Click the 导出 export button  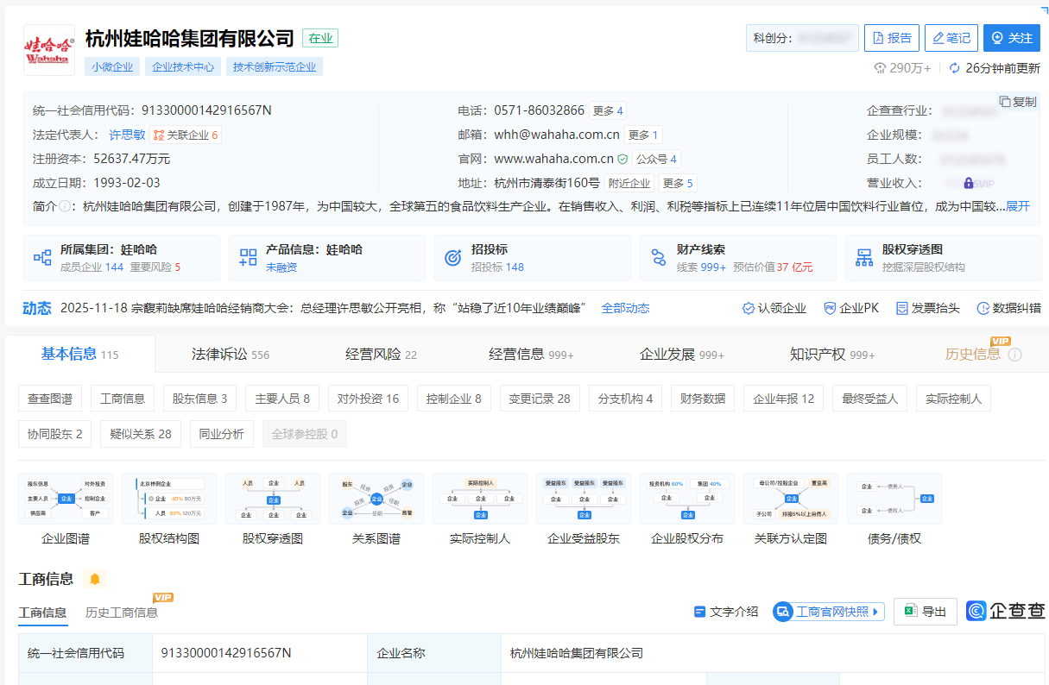pos(926,612)
